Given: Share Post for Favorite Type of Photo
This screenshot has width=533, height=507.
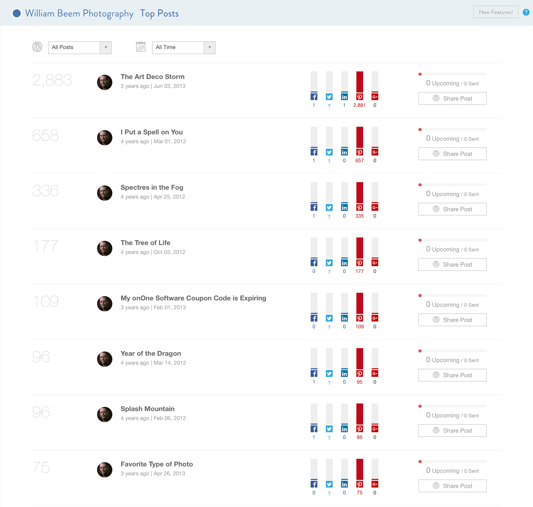Looking at the screenshot, I should pyautogui.click(x=452, y=486).
